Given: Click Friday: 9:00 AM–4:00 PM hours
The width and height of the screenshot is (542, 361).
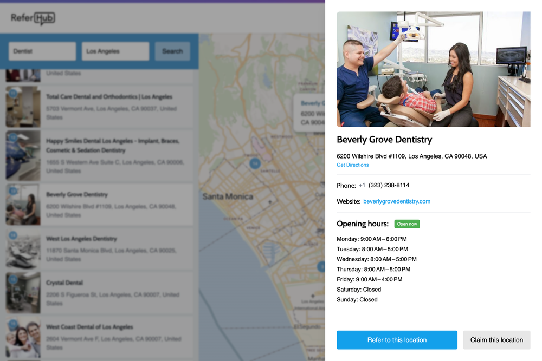Looking at the screenshot, I should click(370, 280).
